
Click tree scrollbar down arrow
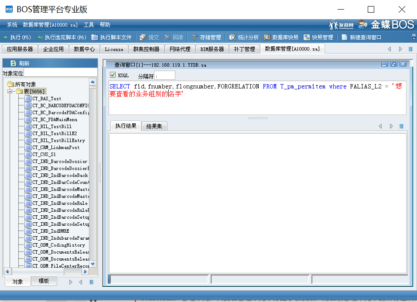(x=92, y=264)
